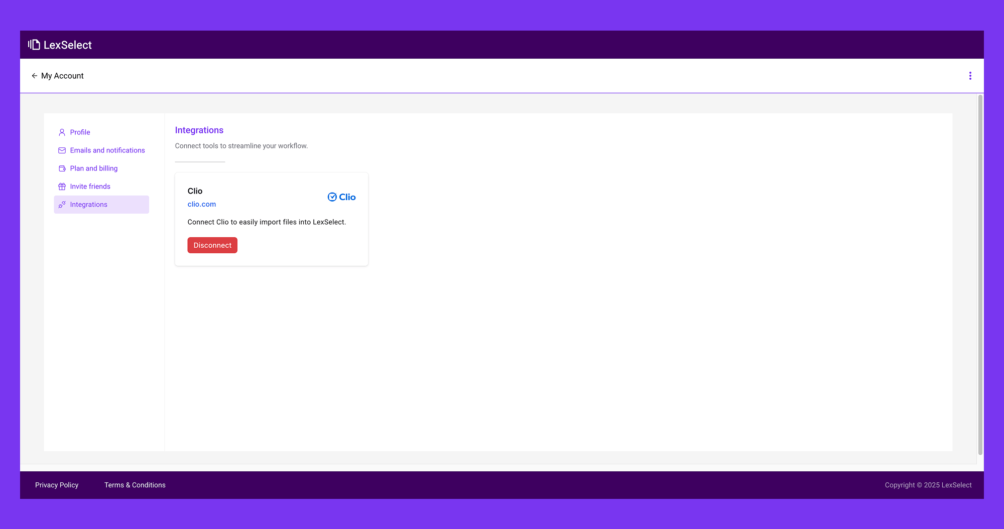Go to Emails and notifications settings
The width and height of the screenshot is (1004, 529).
[107, 150]
